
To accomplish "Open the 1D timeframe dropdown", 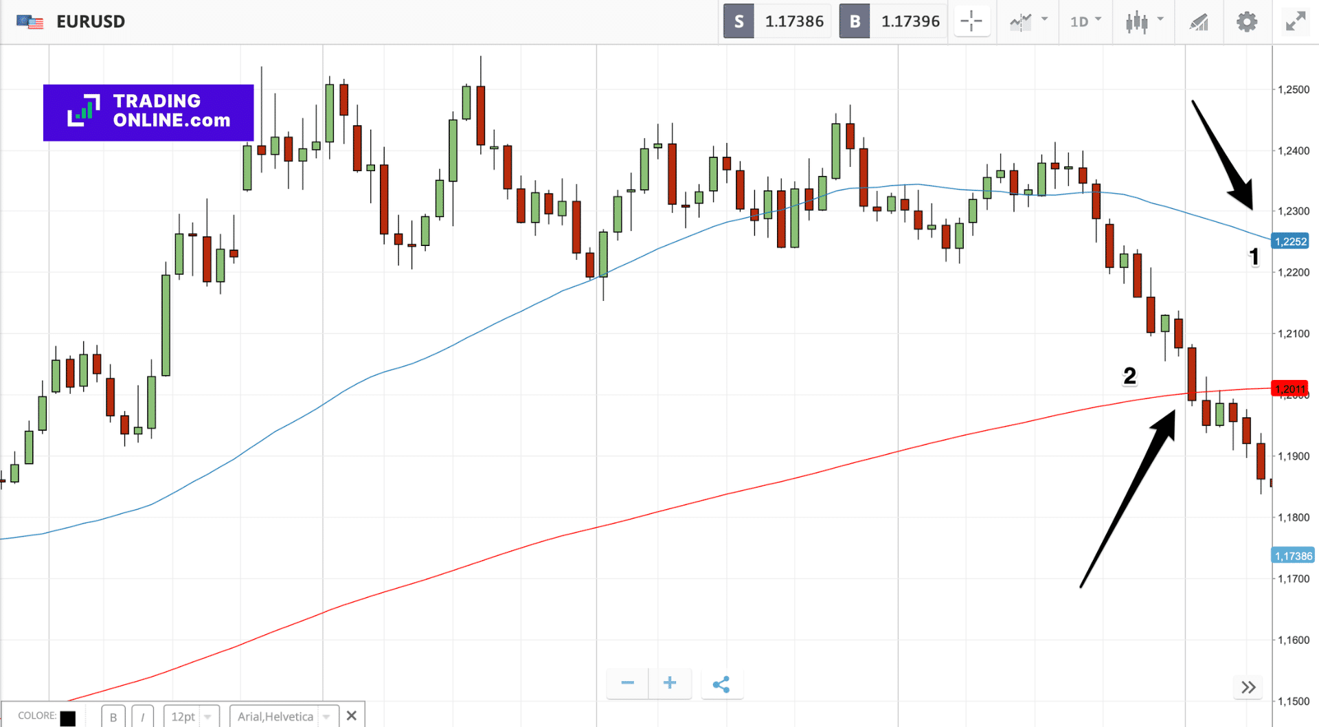I will click(x=1085, y=21).
